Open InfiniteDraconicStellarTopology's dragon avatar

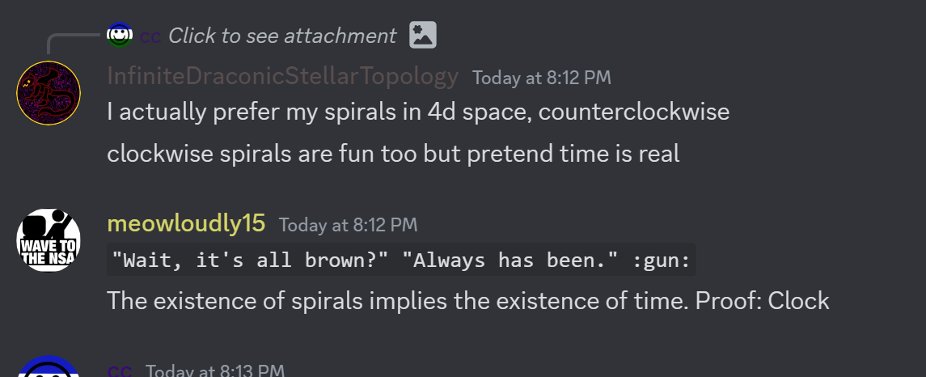[49, 93]
